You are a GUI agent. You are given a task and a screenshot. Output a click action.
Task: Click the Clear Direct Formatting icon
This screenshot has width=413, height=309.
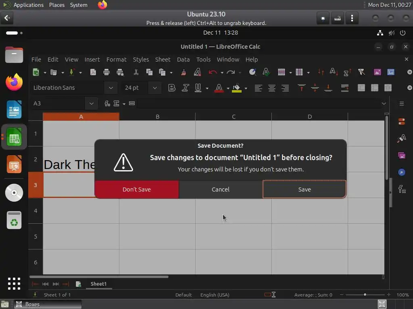(x=197, y=72)
